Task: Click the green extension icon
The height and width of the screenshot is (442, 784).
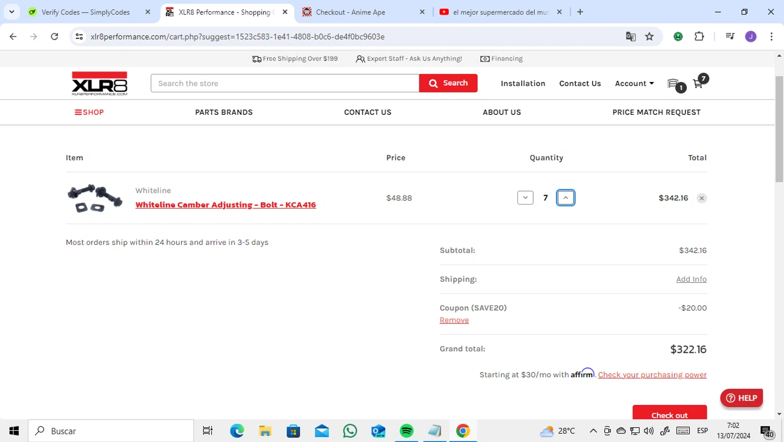Action: [678, 37]
